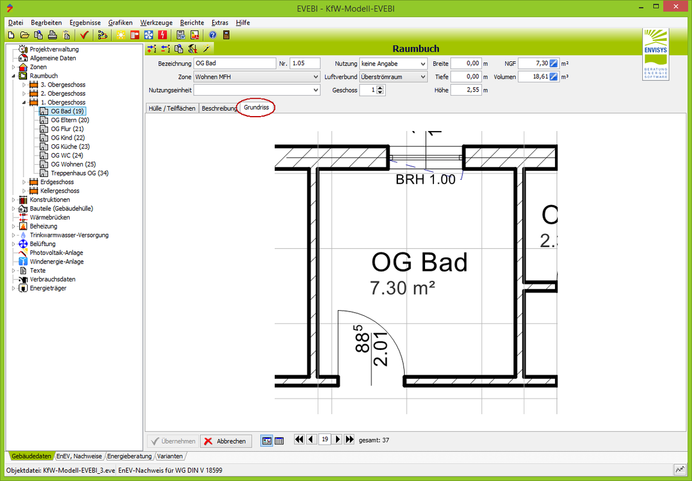This screenshot has height=481, width=692.
Task: Click the yellow sun icon in the toolbar
Action: 121,35
